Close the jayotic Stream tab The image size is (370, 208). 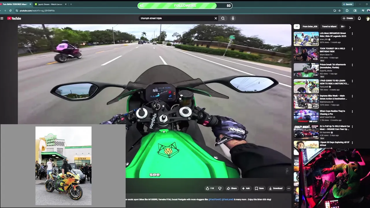click(66, 4)
